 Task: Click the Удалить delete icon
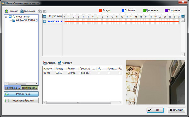click(x=45, y=63)
